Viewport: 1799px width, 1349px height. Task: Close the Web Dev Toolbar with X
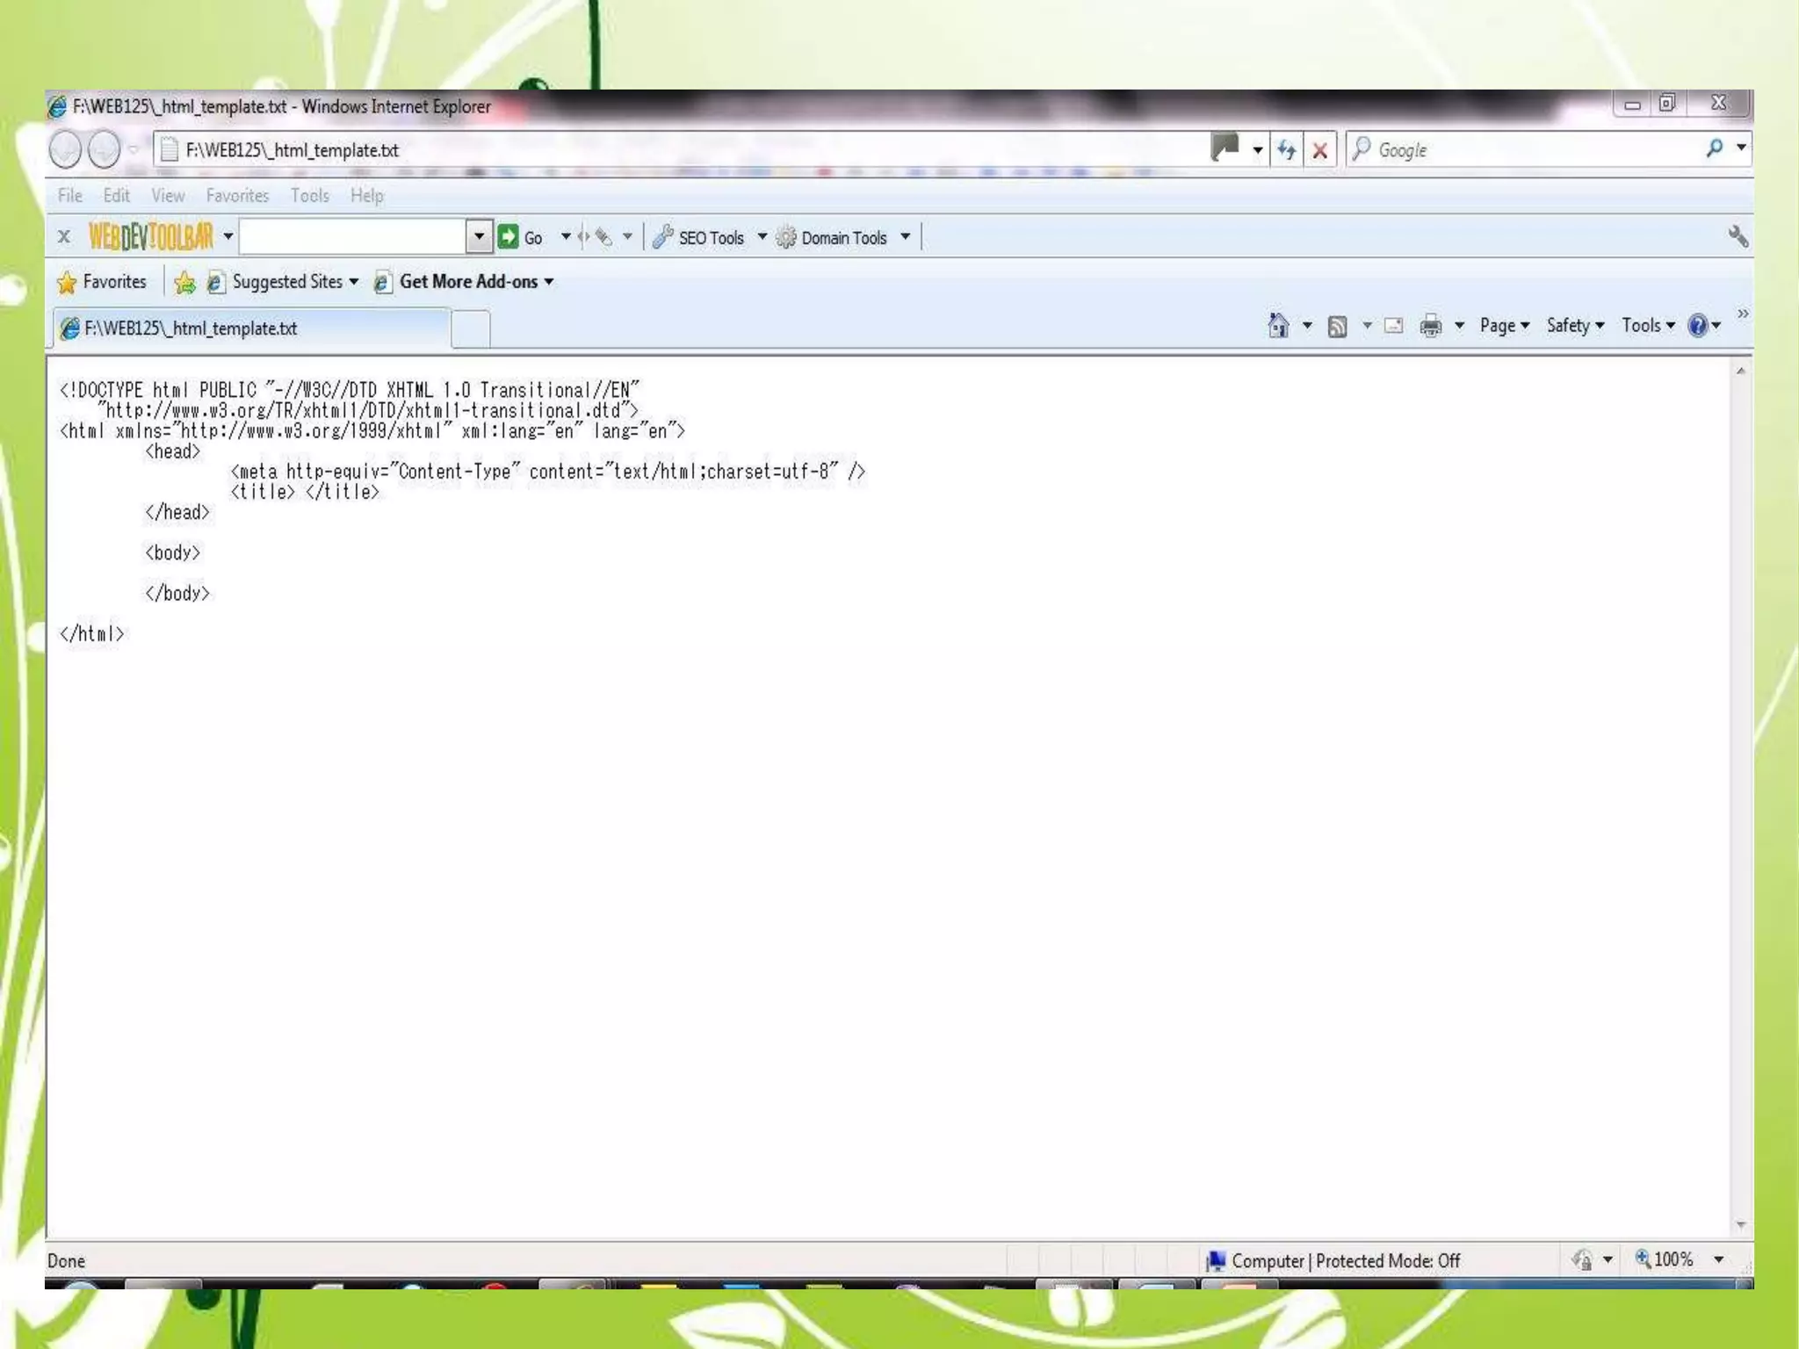[x=64, y=236]
